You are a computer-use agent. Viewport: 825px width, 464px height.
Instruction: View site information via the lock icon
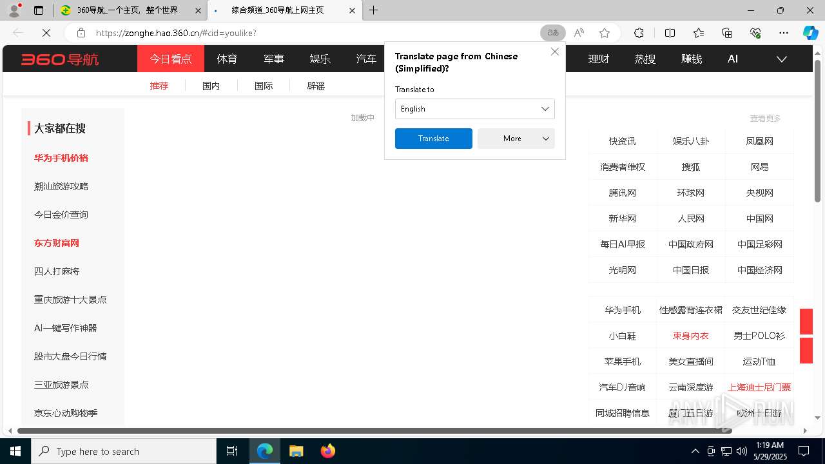click(81, 33)
